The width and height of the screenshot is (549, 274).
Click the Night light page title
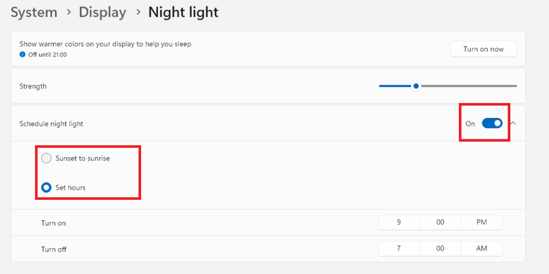click(183, 12)
